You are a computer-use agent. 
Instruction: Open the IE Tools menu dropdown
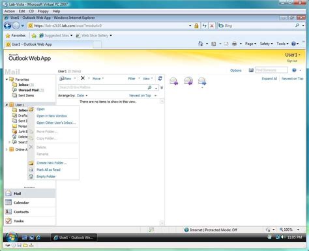pyautogui.click(x=282, y=44)
